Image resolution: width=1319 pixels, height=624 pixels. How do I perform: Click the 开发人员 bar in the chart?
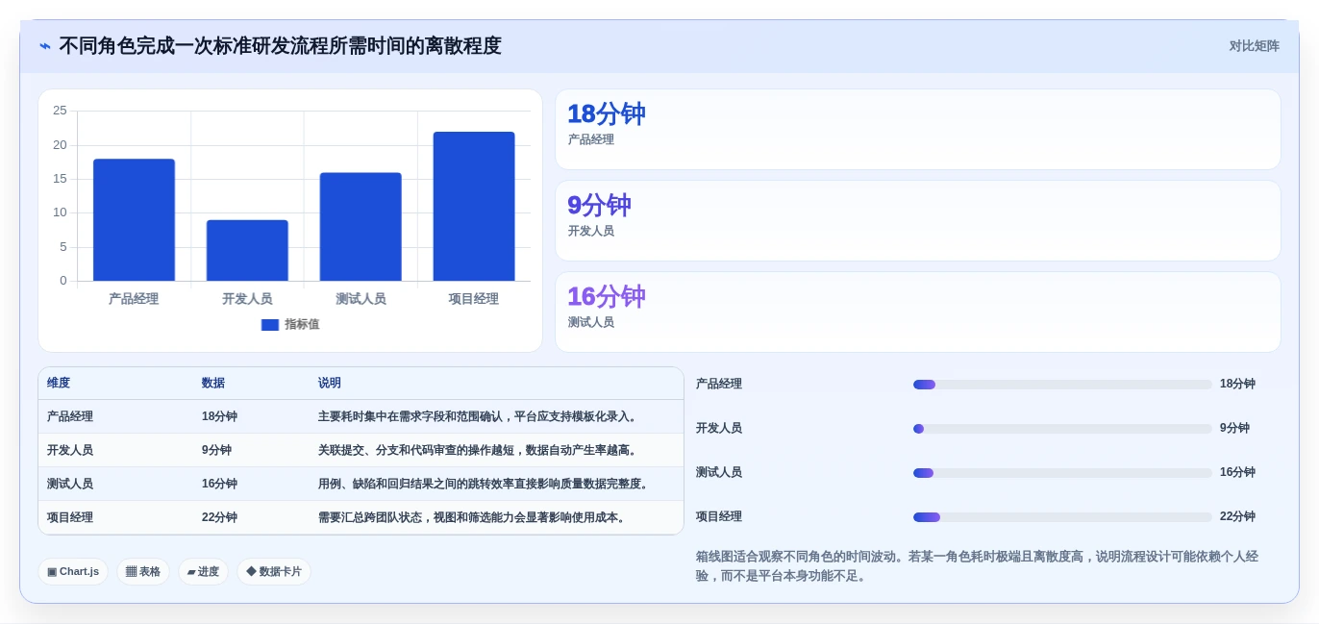coord(247,250)
